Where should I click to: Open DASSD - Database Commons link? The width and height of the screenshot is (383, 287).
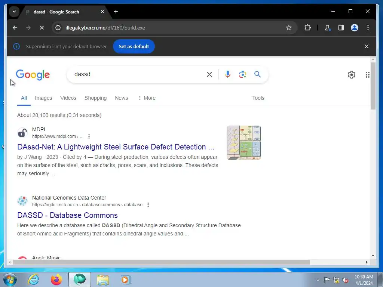click(x=67, y=215)
